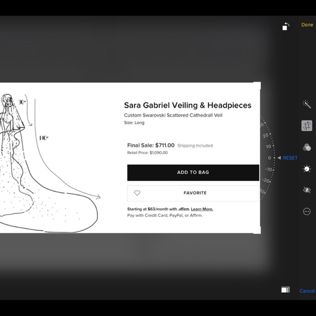The height and width of the screenshot is (316, 316).
Task: Cancel the photo edits
Action: point(307,291)
